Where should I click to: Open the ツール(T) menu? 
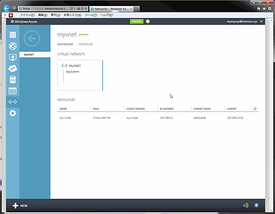pos(91,15)
